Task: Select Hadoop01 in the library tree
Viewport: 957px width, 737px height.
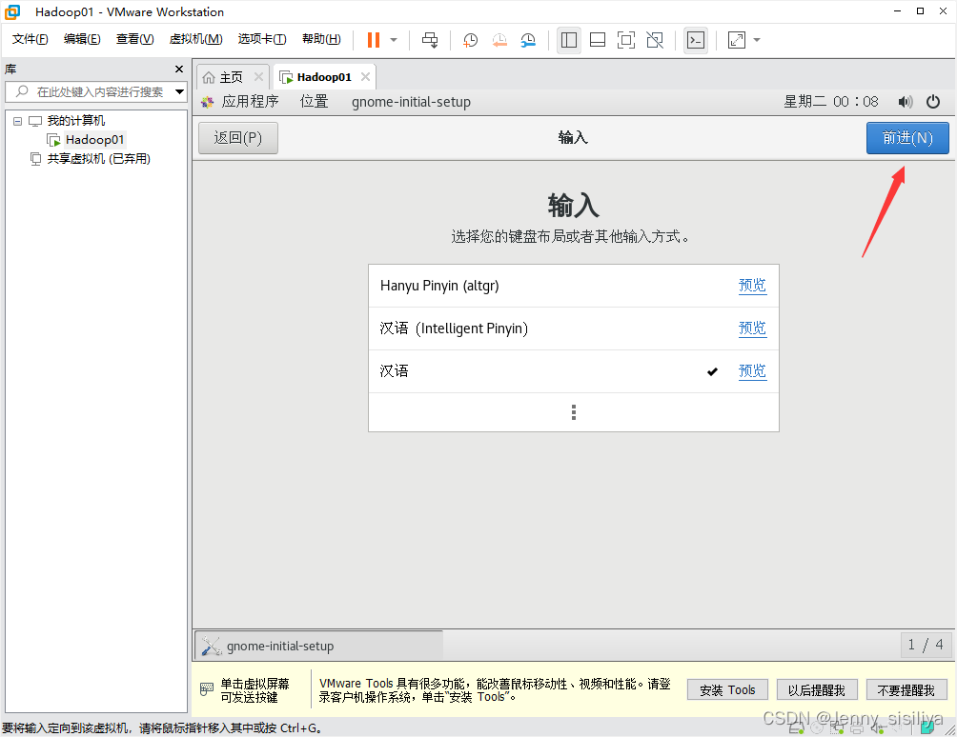Action: 94,140
